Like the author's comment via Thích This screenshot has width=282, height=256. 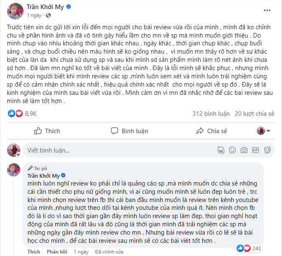tap(34, 252)
